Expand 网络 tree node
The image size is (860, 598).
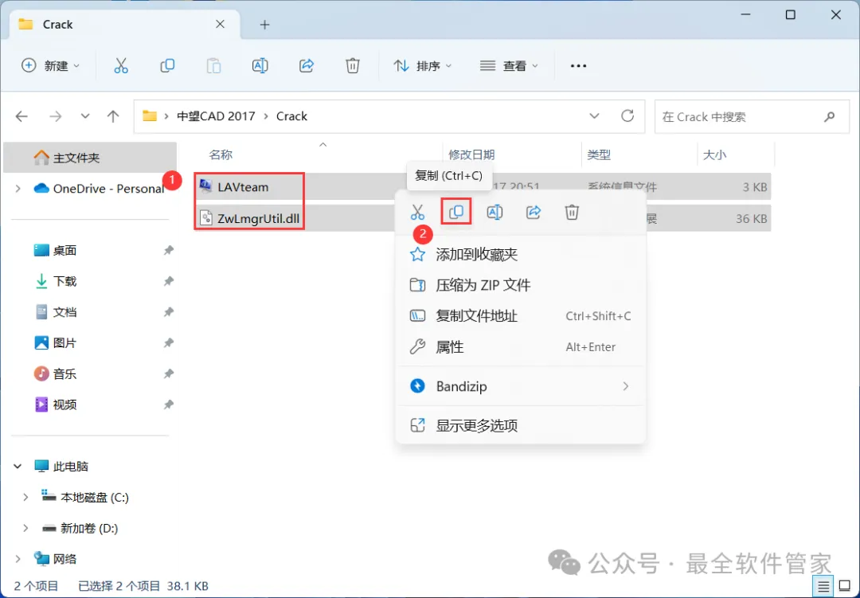pyautogui.click(x=18, y=559)
